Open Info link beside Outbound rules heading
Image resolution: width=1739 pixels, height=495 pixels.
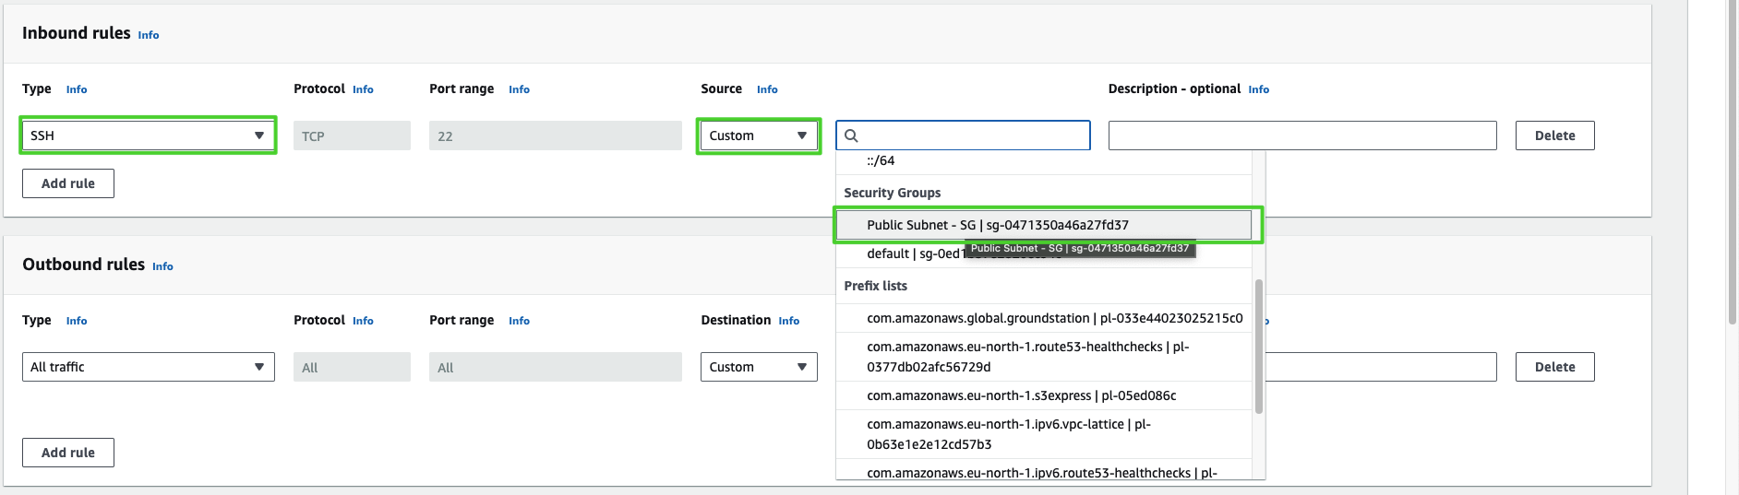pyautogui.click(x=162, y=266)
